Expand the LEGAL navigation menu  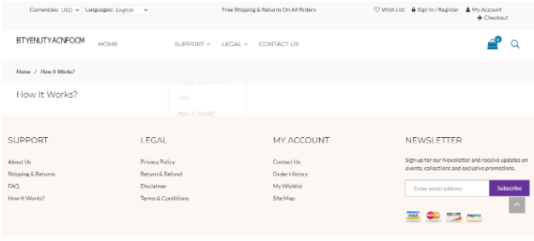pyautogui.click(x=234, y=44)
